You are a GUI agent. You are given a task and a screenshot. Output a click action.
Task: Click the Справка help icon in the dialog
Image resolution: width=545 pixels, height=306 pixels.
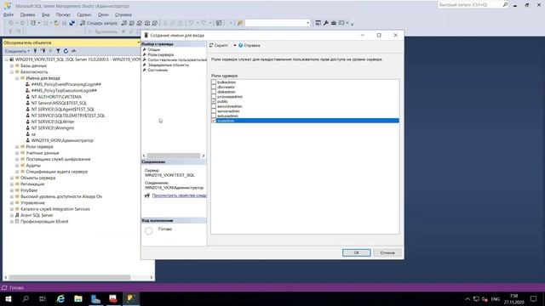click(240, 45)
